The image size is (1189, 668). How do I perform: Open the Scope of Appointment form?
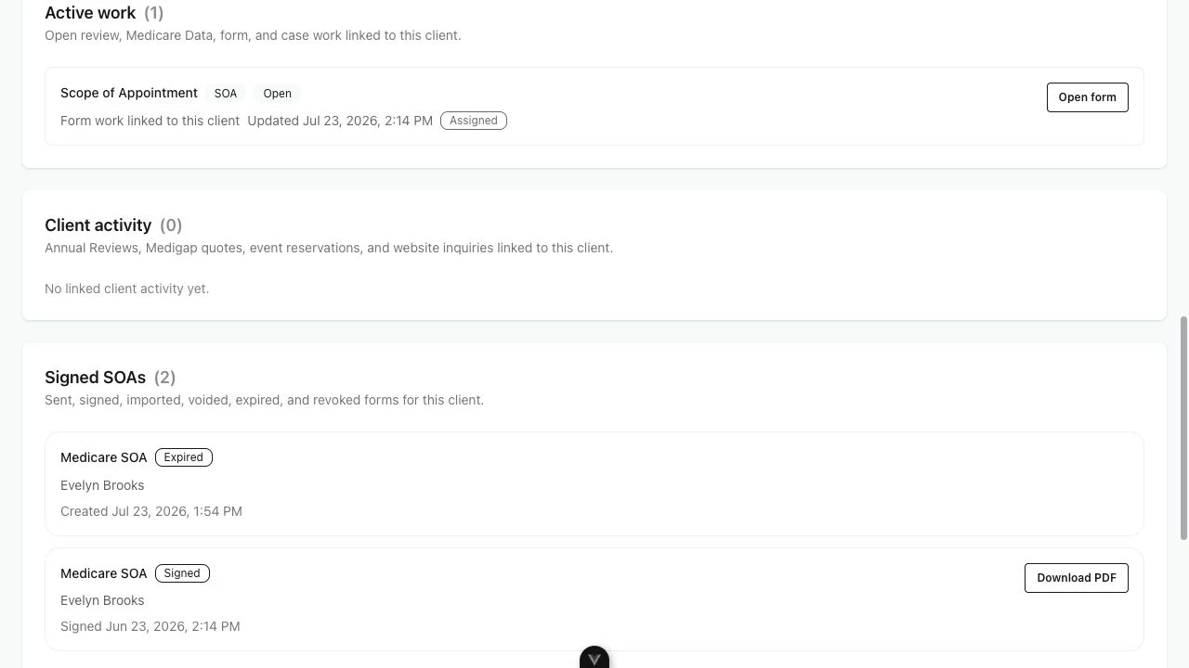tap(1087, 97)
